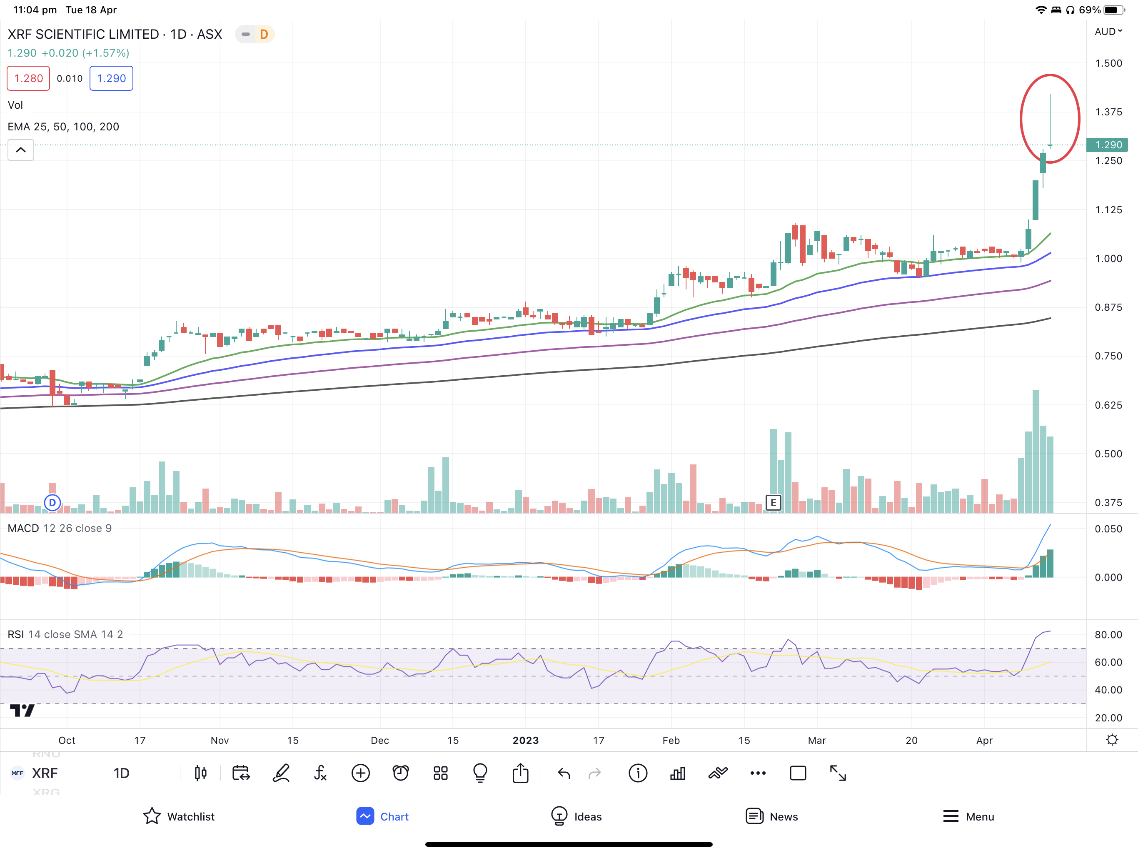This screenshot has height=853, width=1138.
Task: Select the Vol indicator legend
Action: 15,105
